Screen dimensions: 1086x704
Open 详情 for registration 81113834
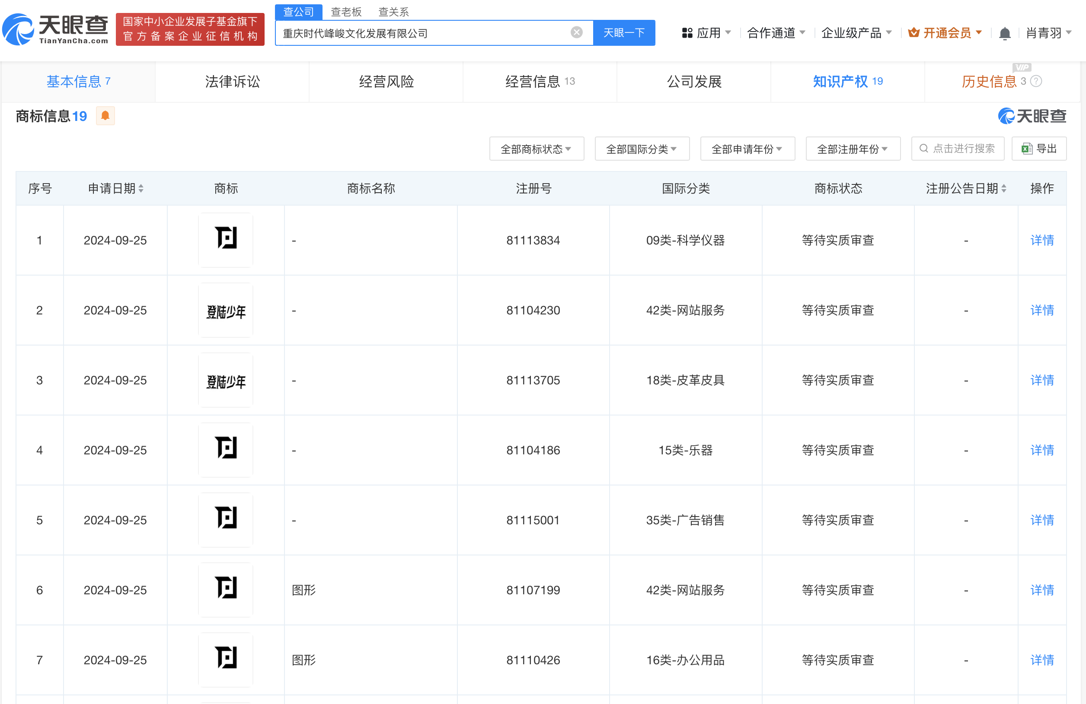[1042, 240]
